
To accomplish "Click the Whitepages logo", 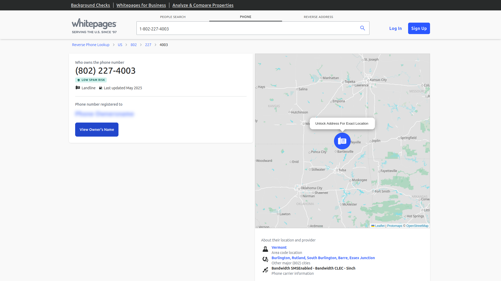I will [94, 26].
